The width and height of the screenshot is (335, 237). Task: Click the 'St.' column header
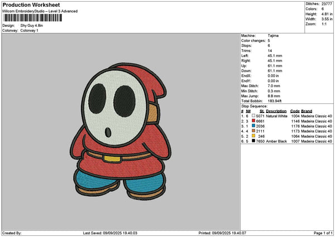pyautogui.click(x=262, y=111)
